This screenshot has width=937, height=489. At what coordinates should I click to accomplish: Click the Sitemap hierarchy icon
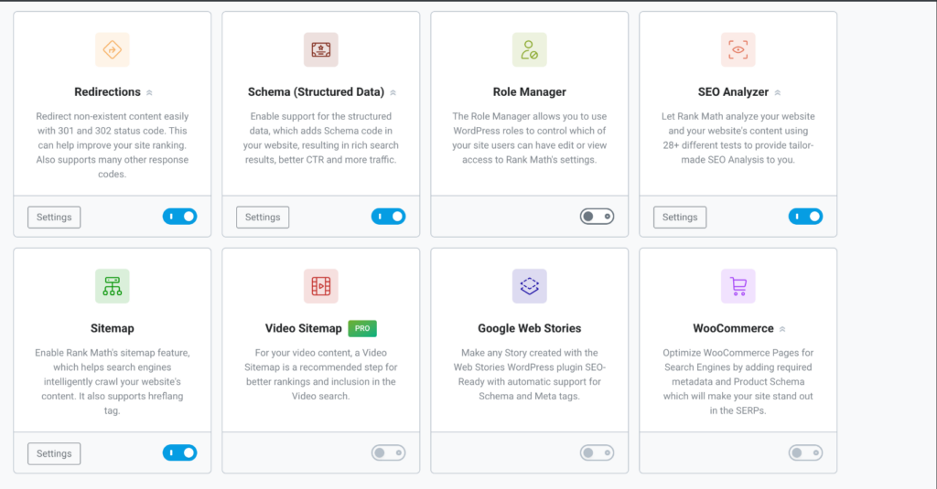(x=113, y=286)
